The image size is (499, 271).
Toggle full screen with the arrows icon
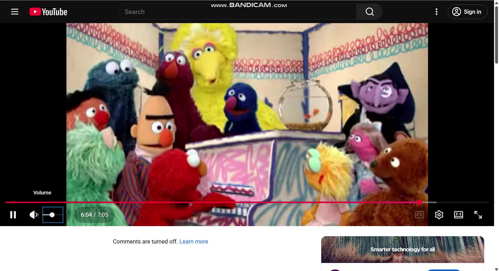tap(478, 215)
